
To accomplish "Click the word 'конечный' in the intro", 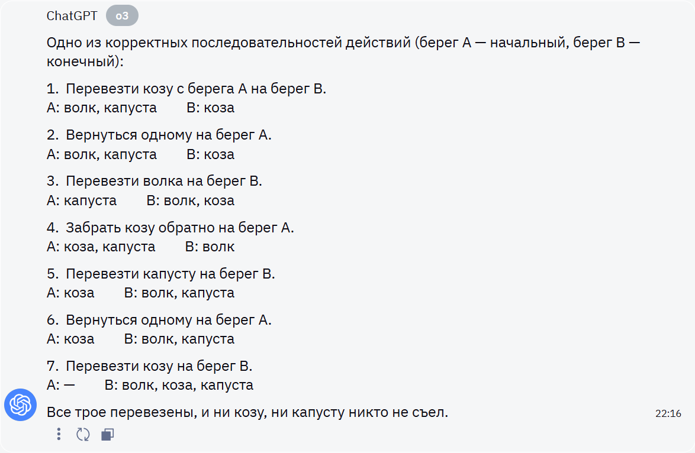I will tap(79, 62).
